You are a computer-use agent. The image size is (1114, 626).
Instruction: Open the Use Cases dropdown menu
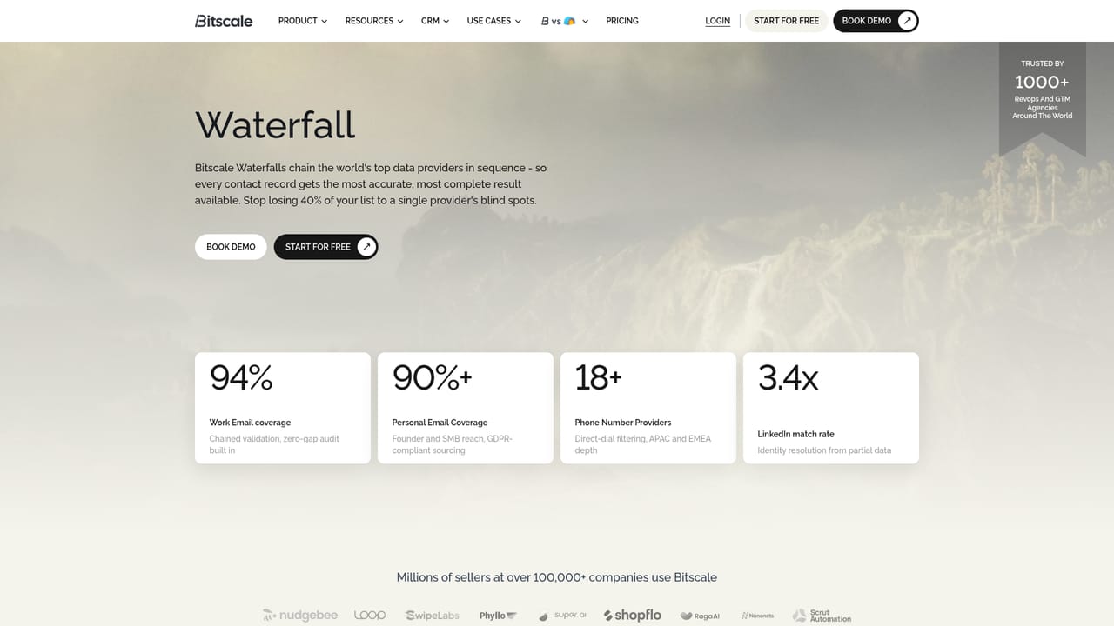(x=494, y=21)
